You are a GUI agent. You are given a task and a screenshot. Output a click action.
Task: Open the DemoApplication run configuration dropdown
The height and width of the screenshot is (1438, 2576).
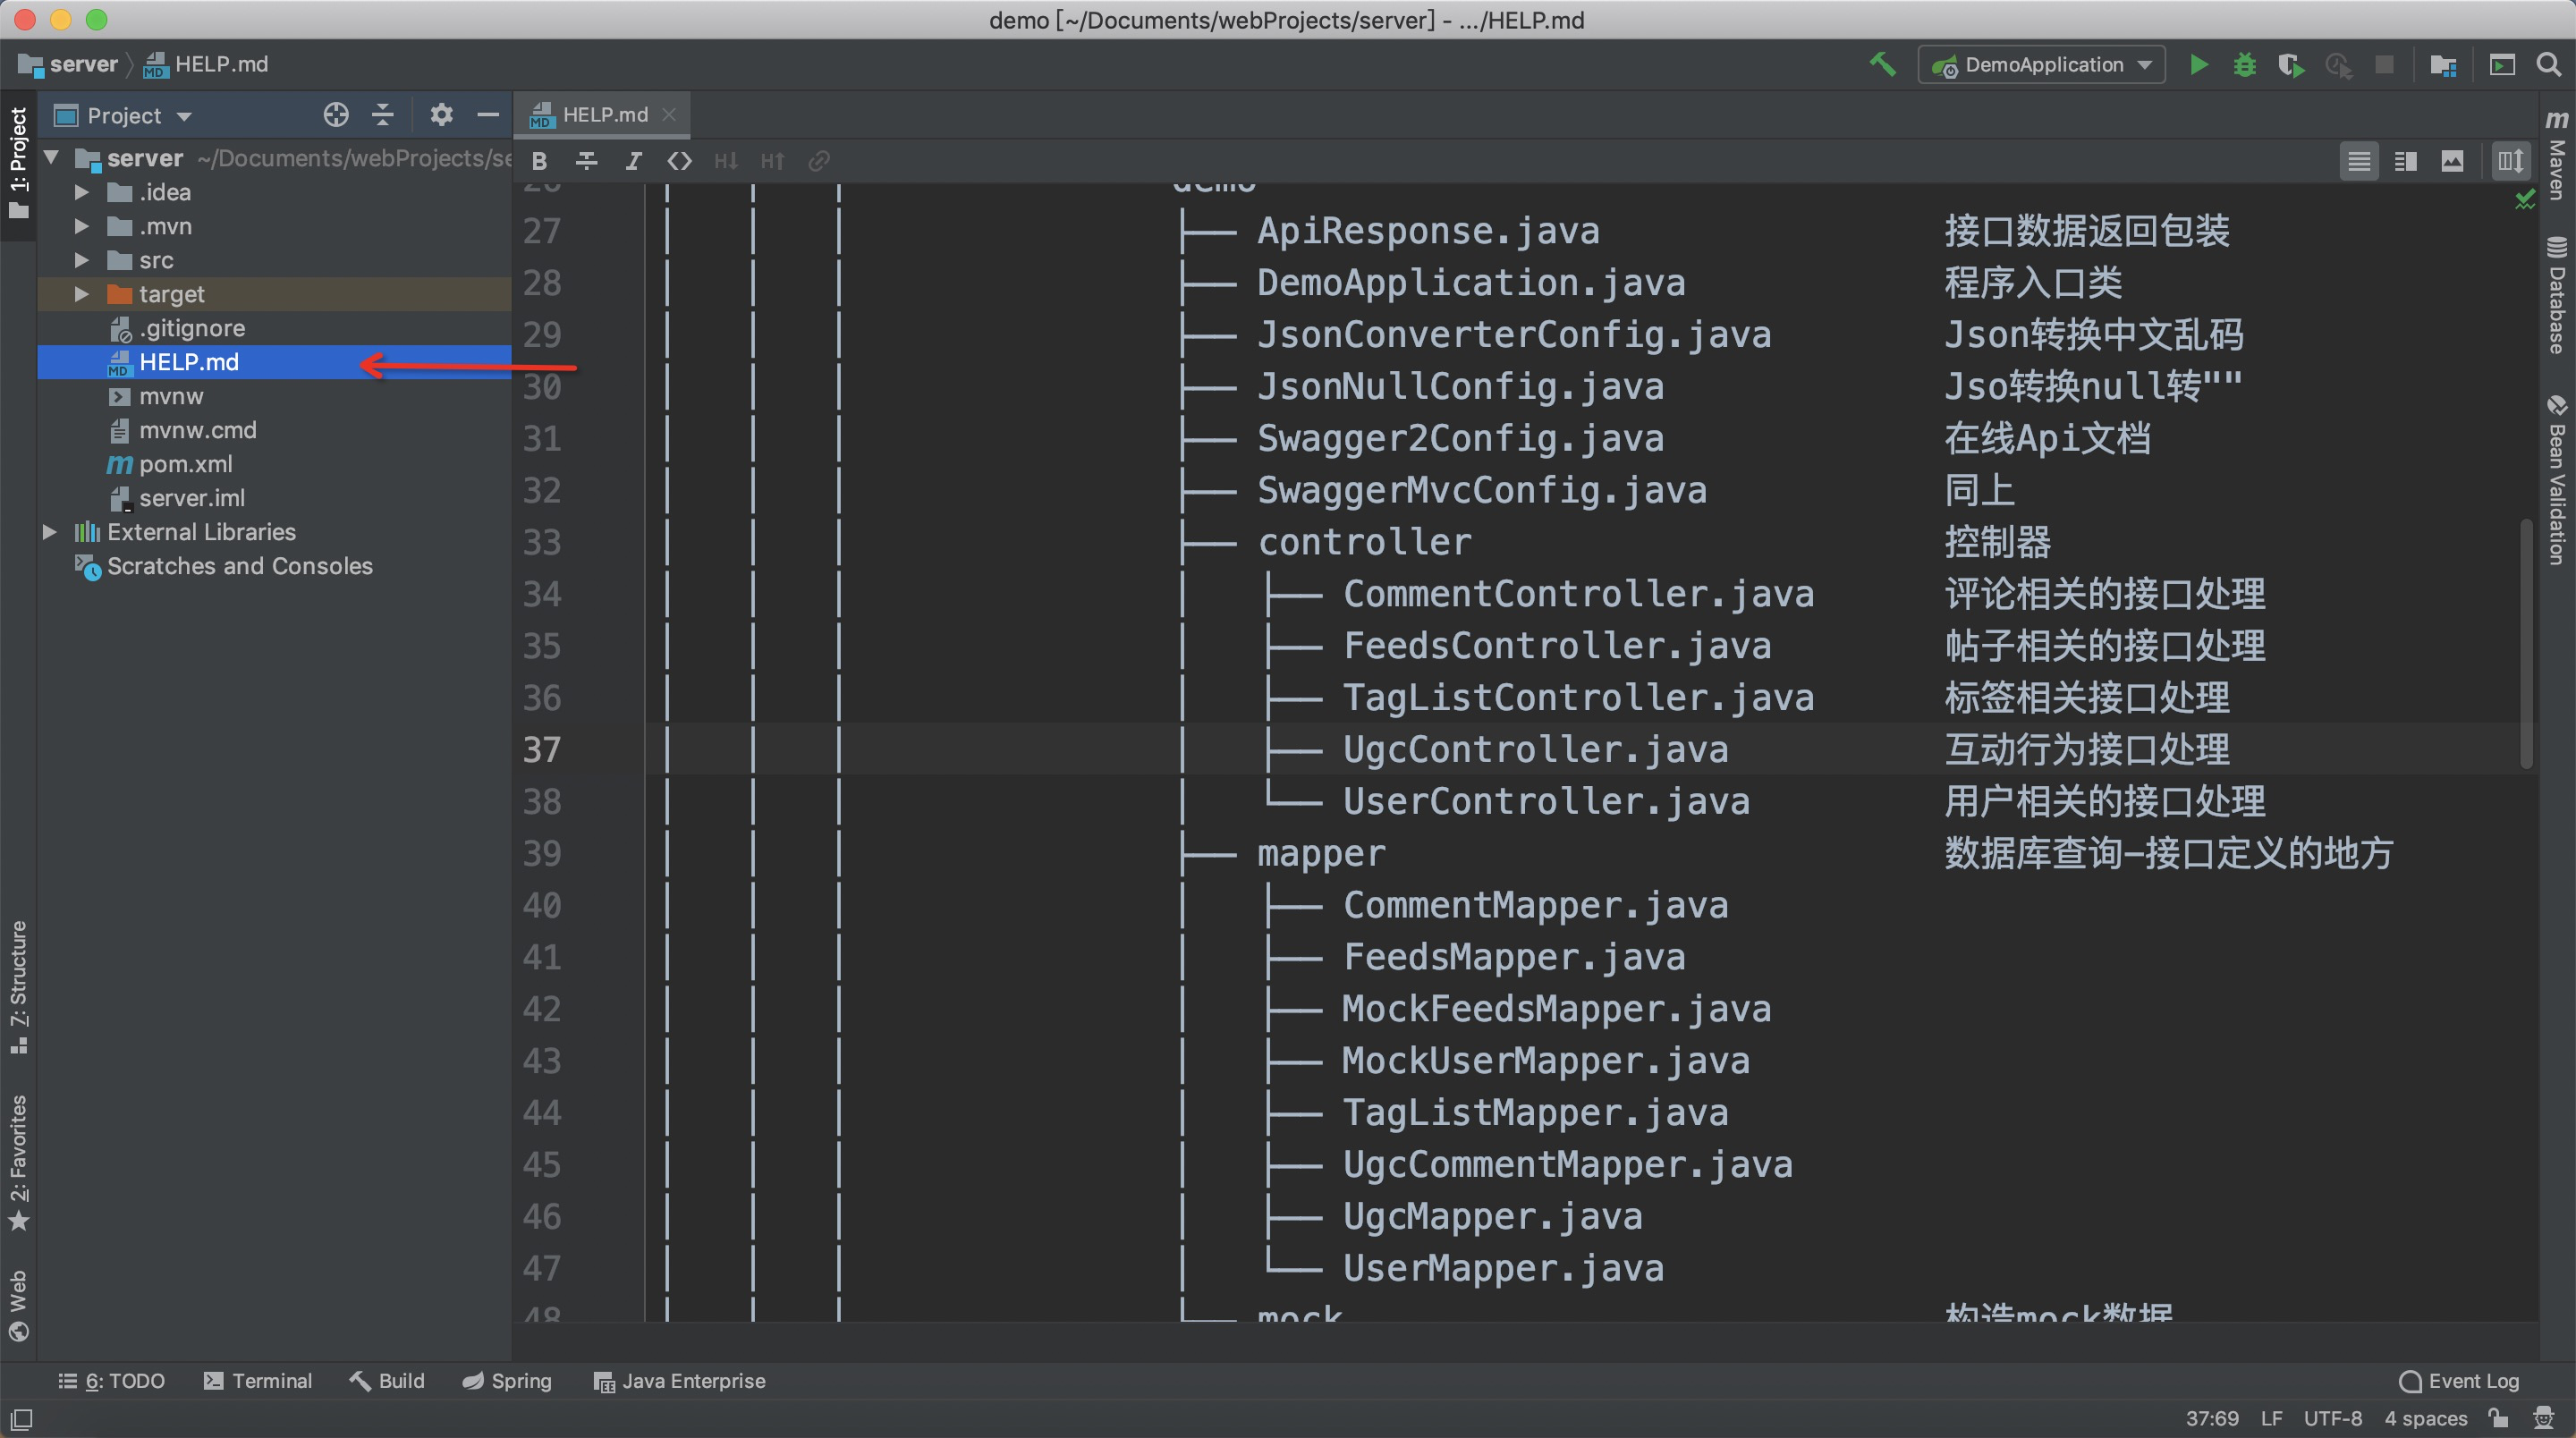tap(2041, 65)
